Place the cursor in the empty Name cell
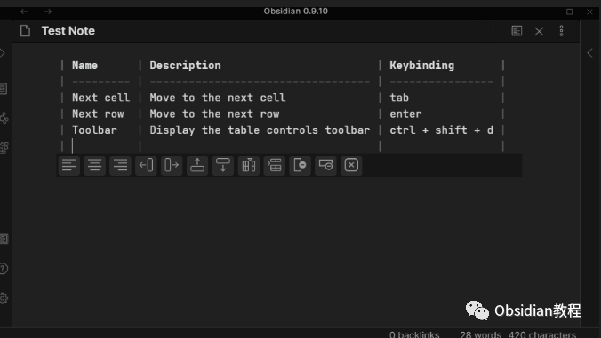601x338 pixels. click(101, 146)
